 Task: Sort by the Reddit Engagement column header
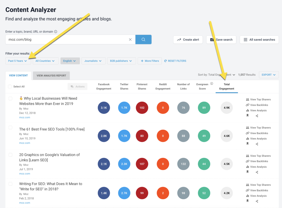163,87
